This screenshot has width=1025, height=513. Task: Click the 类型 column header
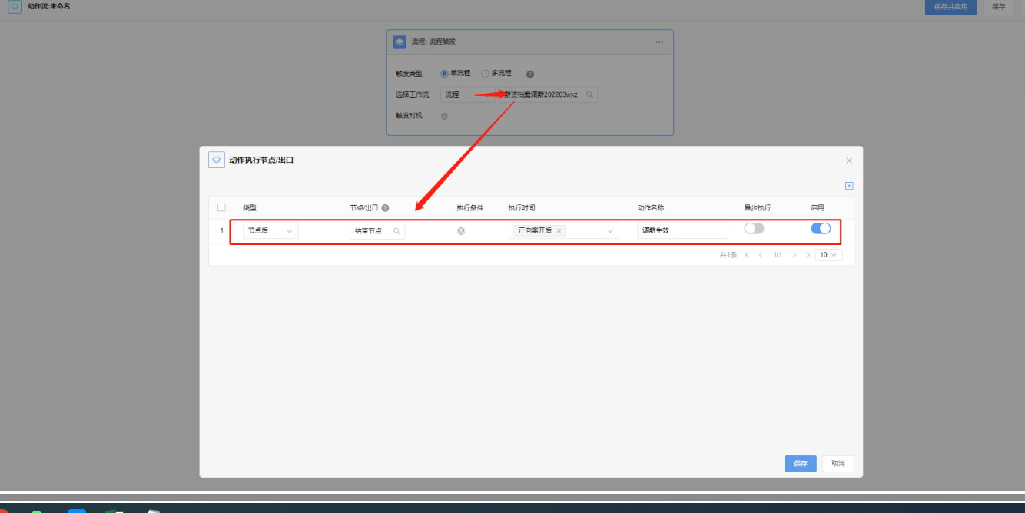click(x=250, y=208)
